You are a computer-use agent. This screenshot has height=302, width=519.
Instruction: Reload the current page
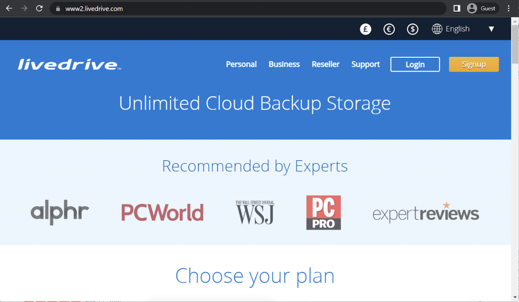coord(39,8)
